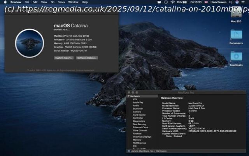Open the Liam Proven user menu
The height and width of the screenshot is (156, 249).
(219, 2)
